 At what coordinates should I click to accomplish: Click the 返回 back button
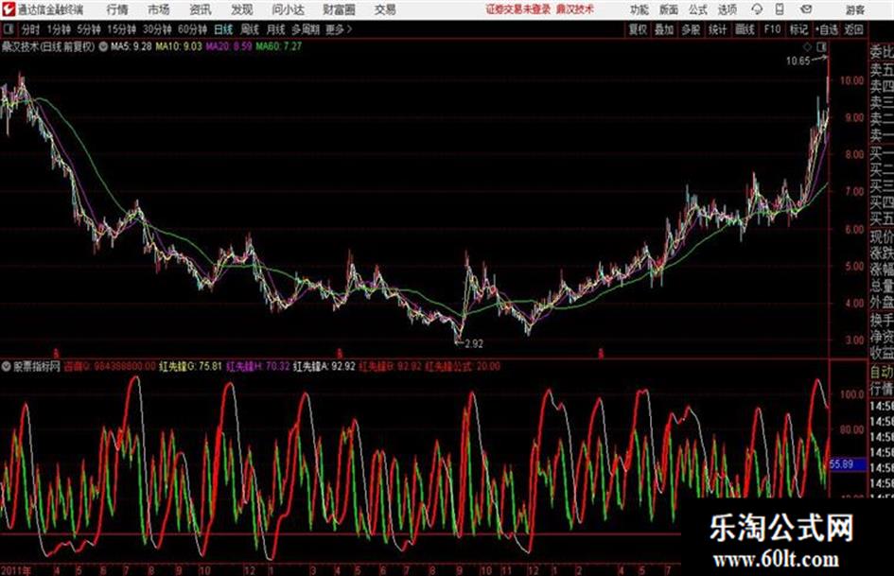click(x=853, y=29)
